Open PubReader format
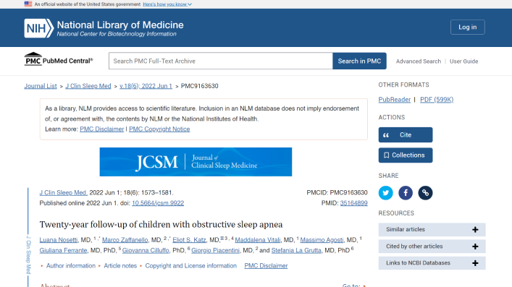 pyautogui.click(x=395, y=100)
